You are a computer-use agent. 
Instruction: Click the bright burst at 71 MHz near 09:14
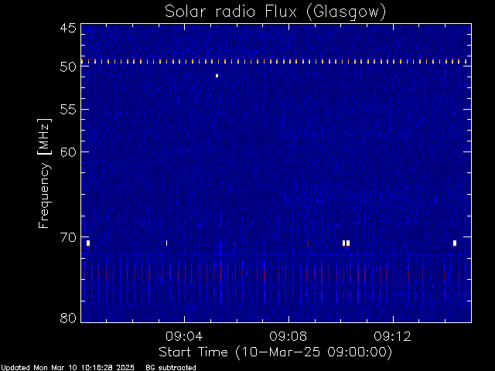coord(455,243)
